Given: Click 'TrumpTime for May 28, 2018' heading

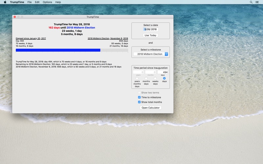Looking at the screenshot, I should pos(72,24).
